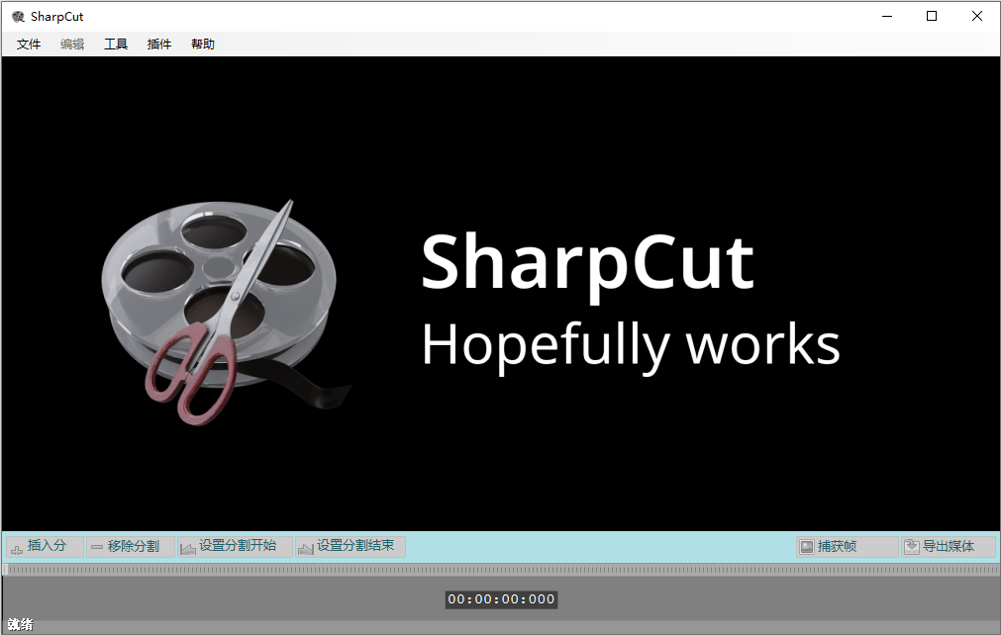The width and height of the screenshot is (1001, 635).
Task: Click the 移除分割 remove-split icon
Action: coord(96,546)
